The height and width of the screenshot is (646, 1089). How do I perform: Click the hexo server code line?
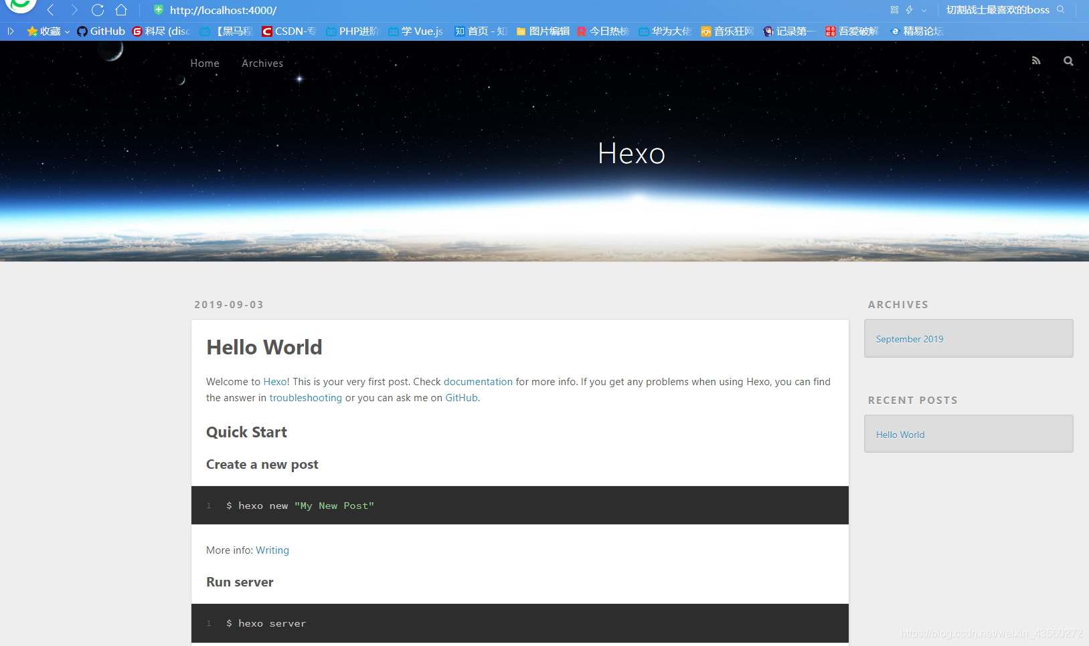[266, 623]
